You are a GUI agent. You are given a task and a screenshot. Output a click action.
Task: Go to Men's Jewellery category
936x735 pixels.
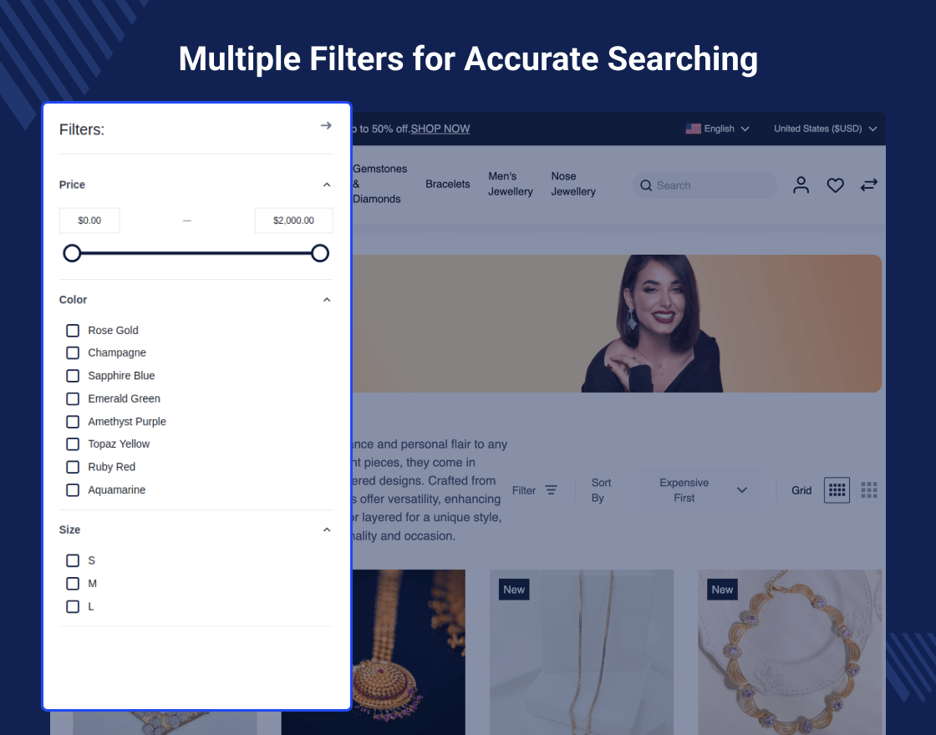tap(511, 184)
